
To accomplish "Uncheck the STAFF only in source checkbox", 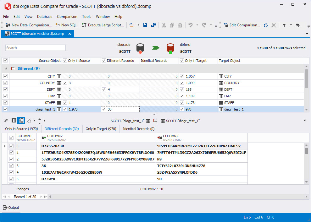I will (65, 103).
